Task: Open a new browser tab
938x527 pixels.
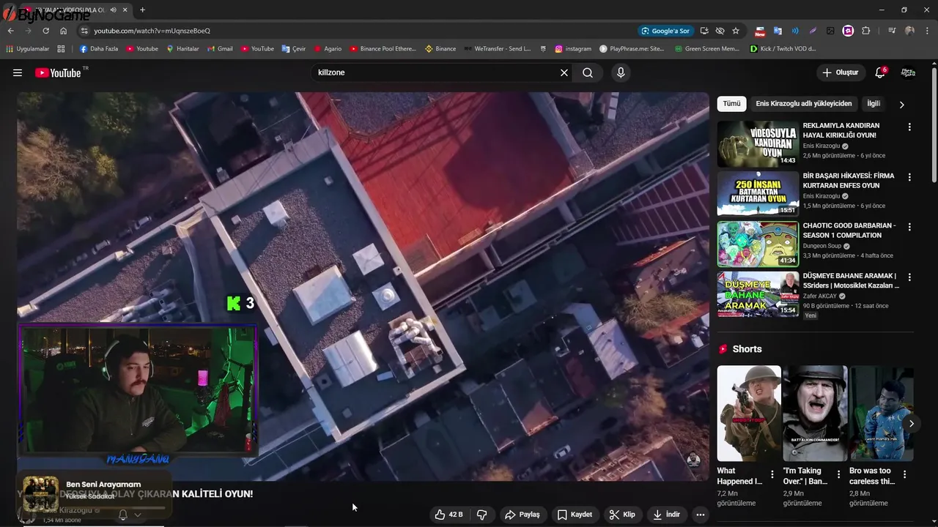Action: pos(142,10)
